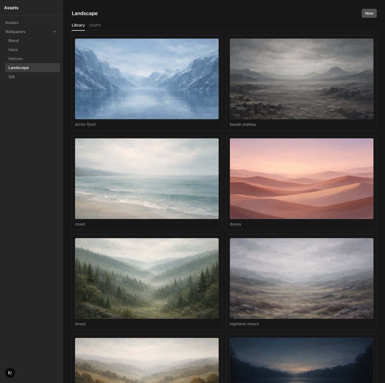Click the basalt-plateau label
The image size is (385, 383).
coord(243,124)
